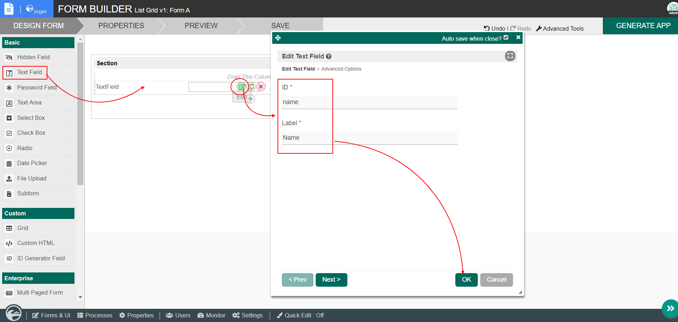Screen dimensions: 678x322
Task: Expand the quick navigation double-arrow button
Action: coord(670,308)
